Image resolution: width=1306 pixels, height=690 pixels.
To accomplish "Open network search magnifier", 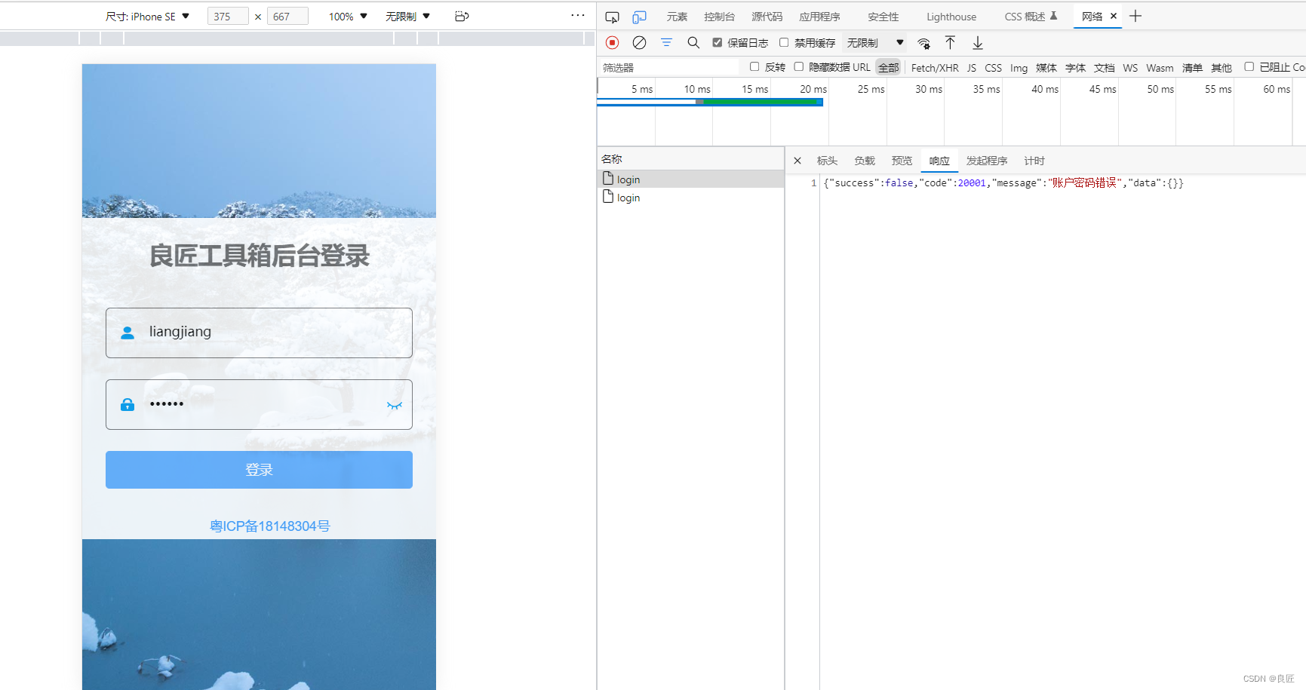I will [693, 43].
